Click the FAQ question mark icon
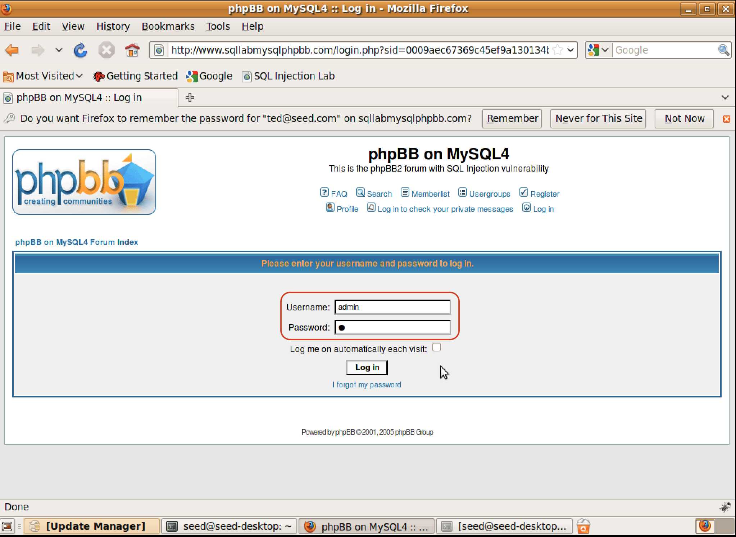Viewport: 736px width, 537px height. pyautogui.click(x=324, y=192)
